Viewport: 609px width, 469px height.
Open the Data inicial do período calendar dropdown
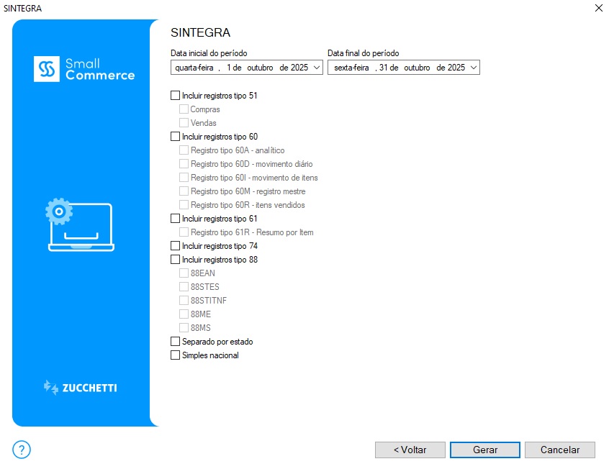coord(317,68)
